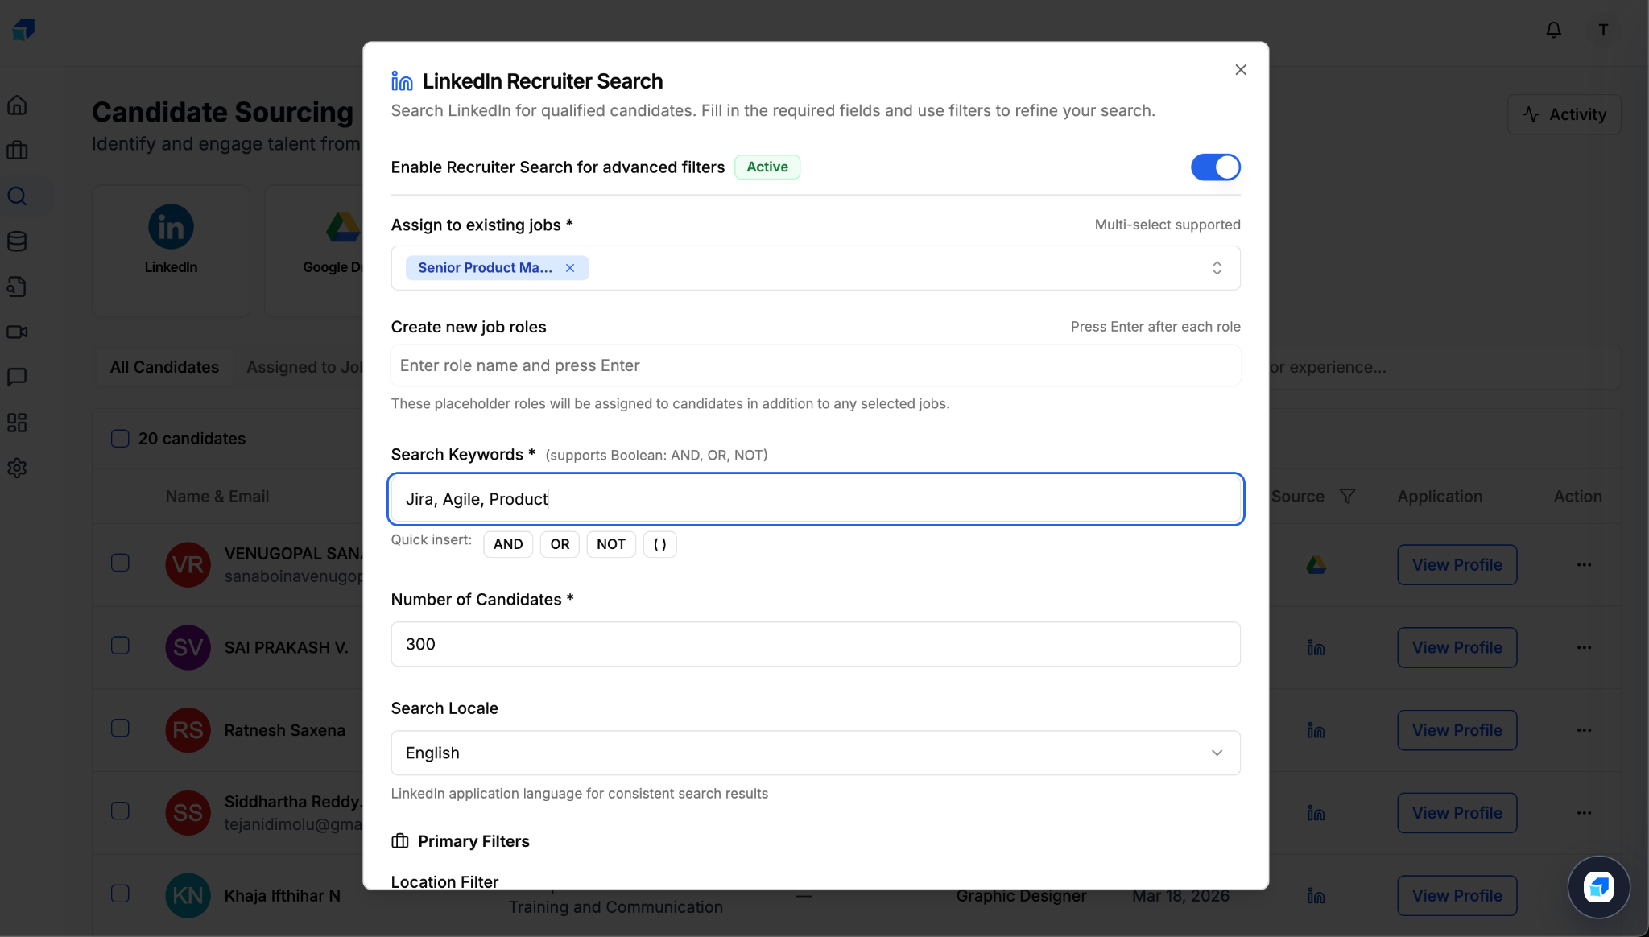
Task: Open the notifications bell icon
Action: click(x=1554, y=30)
